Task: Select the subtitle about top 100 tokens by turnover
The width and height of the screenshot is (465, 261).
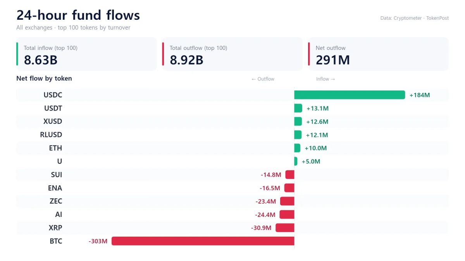Action: click(73, 28)
